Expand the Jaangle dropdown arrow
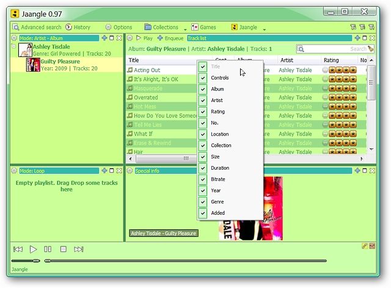This screenshot has width=391, height=288. [x=265, y=29]
